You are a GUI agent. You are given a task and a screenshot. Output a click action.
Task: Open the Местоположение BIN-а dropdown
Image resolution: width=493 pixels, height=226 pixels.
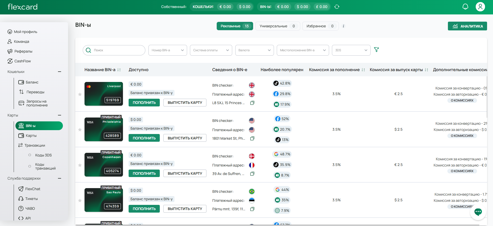coord(303,50)
